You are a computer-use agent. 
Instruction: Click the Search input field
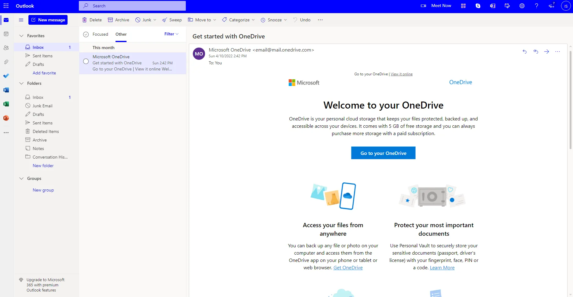132,6
